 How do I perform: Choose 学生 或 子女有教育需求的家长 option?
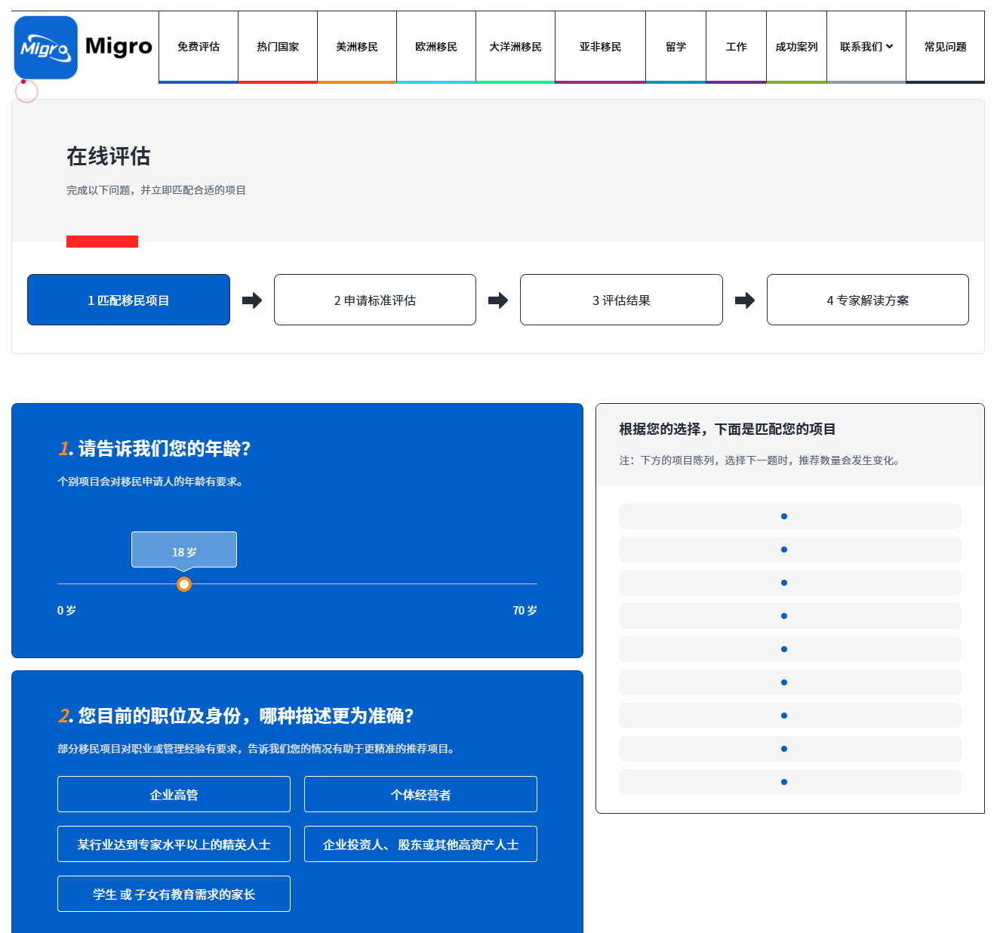point(174,894)
